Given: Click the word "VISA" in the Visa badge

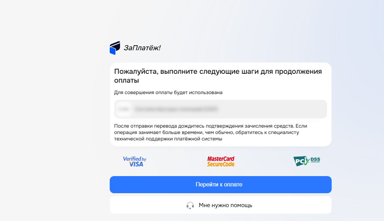Looking at the screenshot, I should (136, 164).
